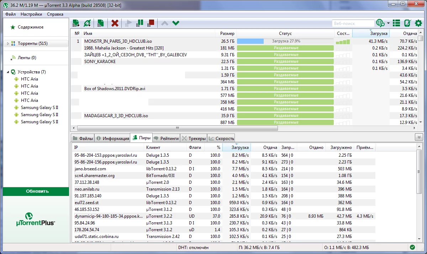Collapse the detail pane with chevron button
The image size is (427, 254).
[x=419, y=137]
